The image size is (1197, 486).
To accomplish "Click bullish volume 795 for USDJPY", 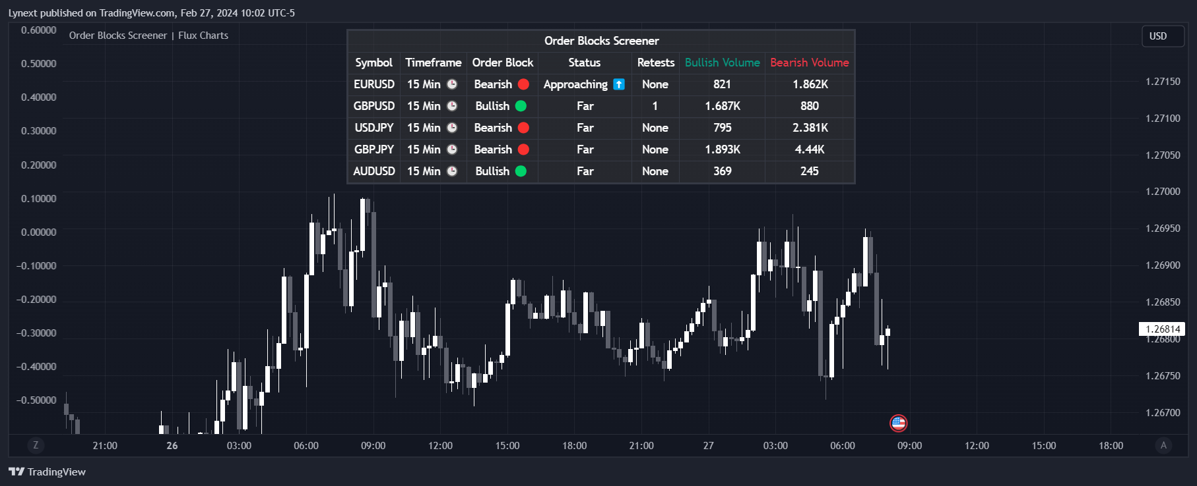I will [722, 128].
